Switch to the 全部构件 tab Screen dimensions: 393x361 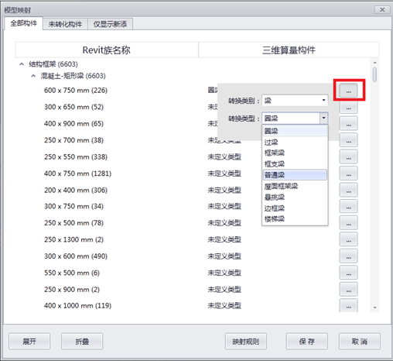tap(23, 24)
